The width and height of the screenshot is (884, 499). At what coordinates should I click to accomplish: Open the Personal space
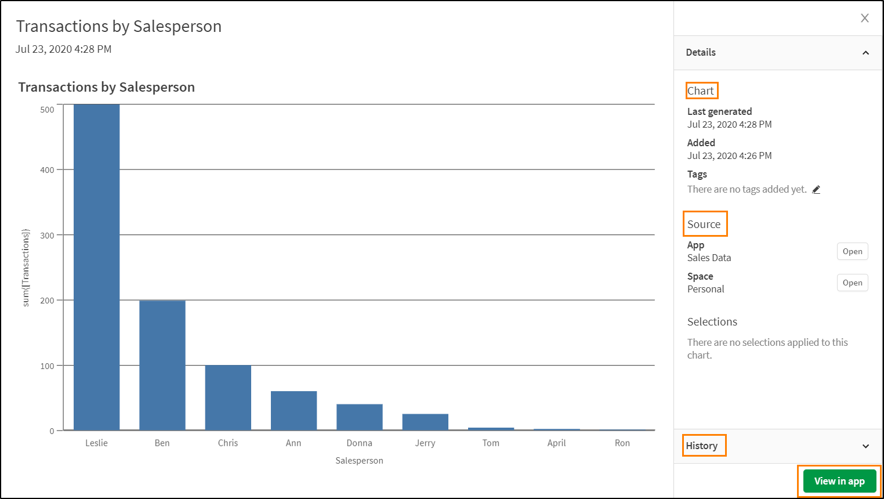(852, 283)
